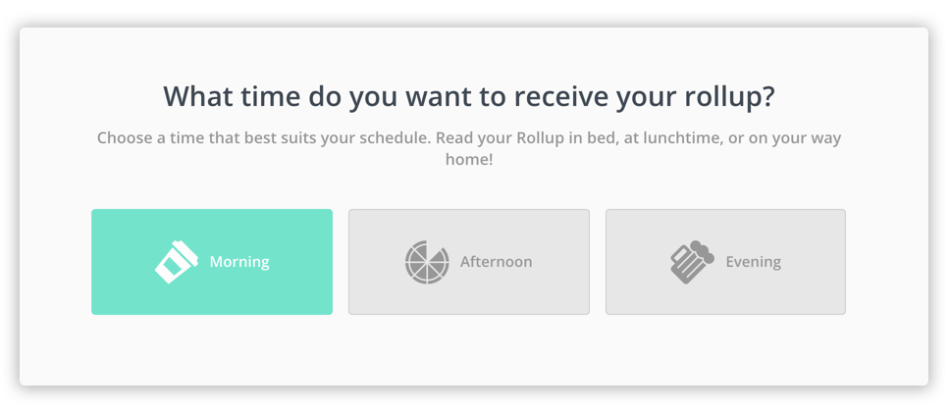Click the coffee cup icon for Morning
The height and width of the screenshot is (414, 950).
(177, 262)
